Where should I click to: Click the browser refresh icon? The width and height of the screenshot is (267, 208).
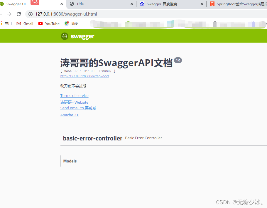(18, 14)
